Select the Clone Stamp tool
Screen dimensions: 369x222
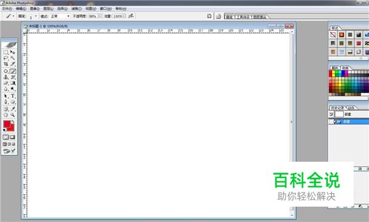[x=6, y=77]
